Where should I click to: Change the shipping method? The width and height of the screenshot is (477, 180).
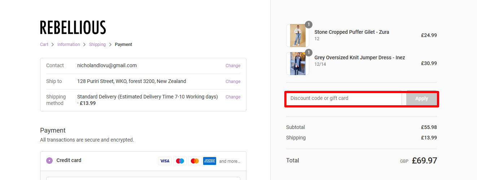(233, 97)
